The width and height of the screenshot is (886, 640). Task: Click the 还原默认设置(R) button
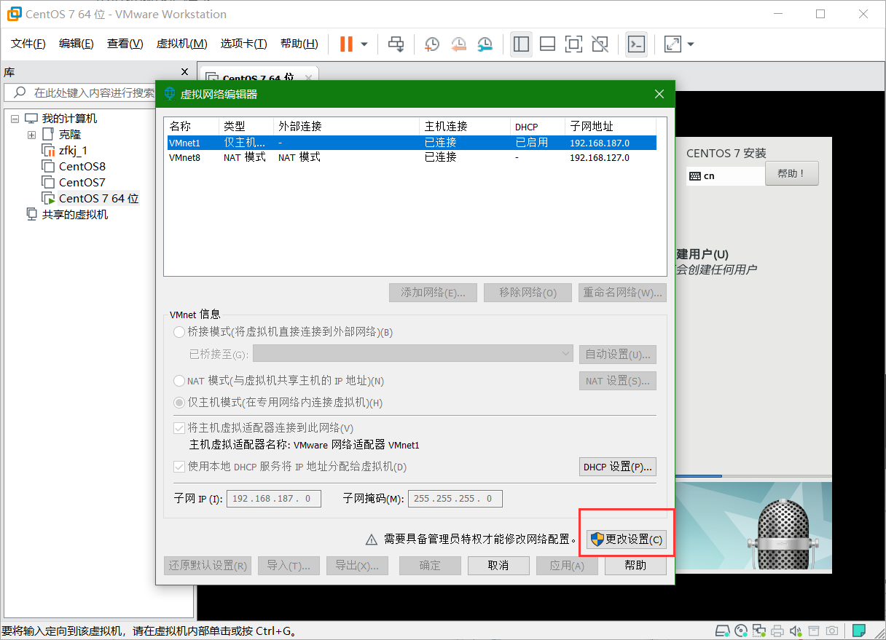208,566
